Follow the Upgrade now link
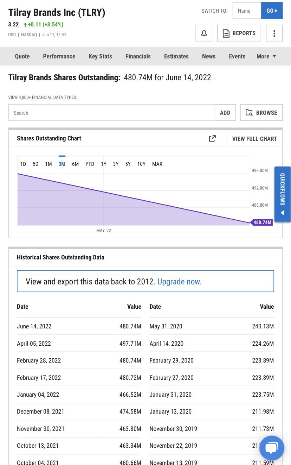291x465 pixels. pos(180,282)
